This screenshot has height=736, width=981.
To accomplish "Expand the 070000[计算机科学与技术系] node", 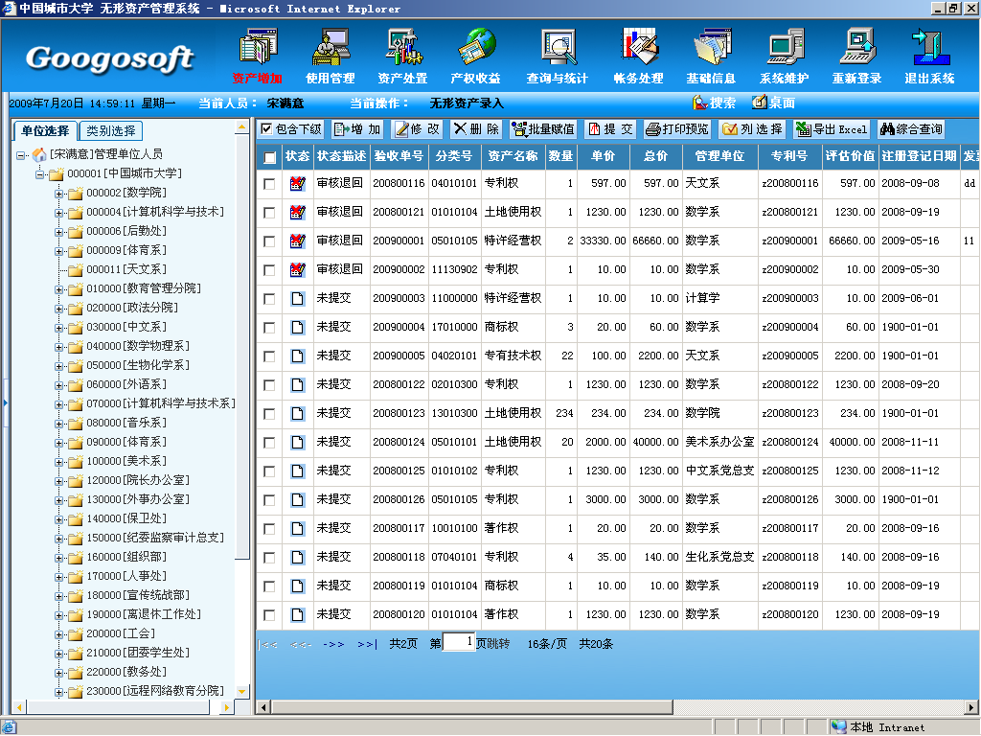I will pyautogui.click(x=58, y=404).
